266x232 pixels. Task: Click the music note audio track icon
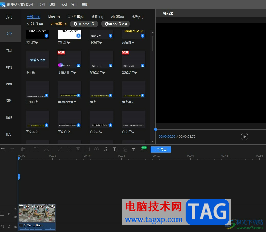click(x=2, y=227)
